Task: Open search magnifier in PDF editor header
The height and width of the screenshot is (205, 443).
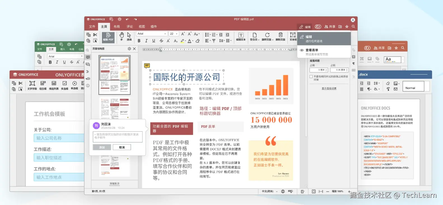Action: point(353,27)
